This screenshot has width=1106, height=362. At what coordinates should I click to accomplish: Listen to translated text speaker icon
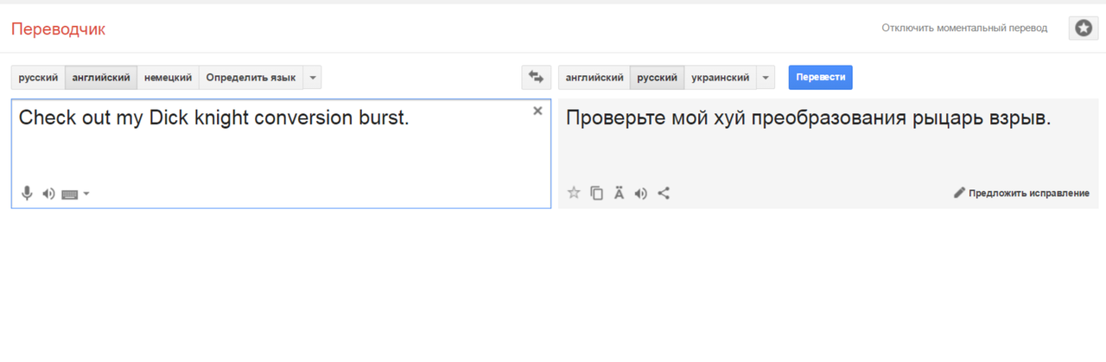[x=640, y=193]
